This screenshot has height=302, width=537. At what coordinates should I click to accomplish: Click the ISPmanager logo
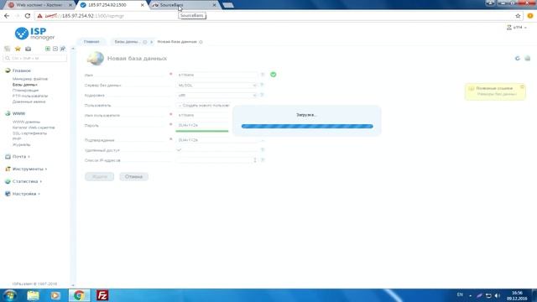(34, 34)
